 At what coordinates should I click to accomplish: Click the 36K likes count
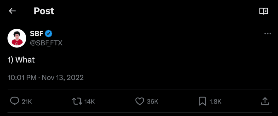(x=152, y=102)
